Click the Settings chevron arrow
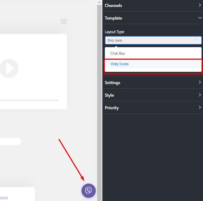 point(200,82)
